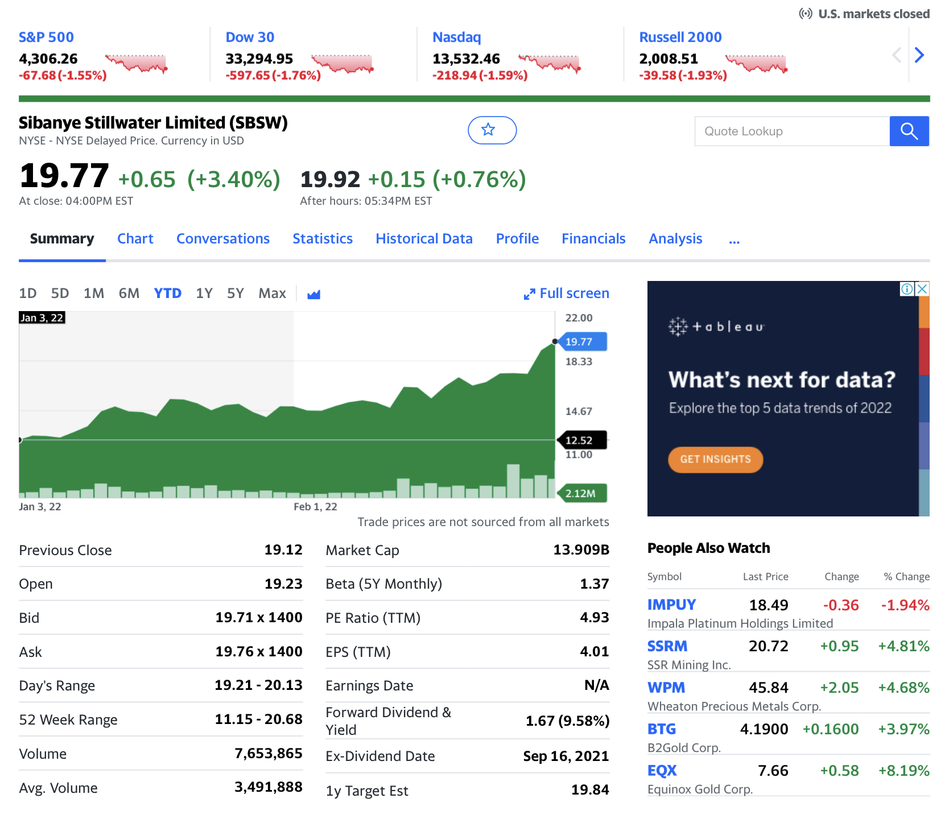949x819 pixels.
Task: Click the Market Cap value 13.909B
Action: tap(581, 549)
